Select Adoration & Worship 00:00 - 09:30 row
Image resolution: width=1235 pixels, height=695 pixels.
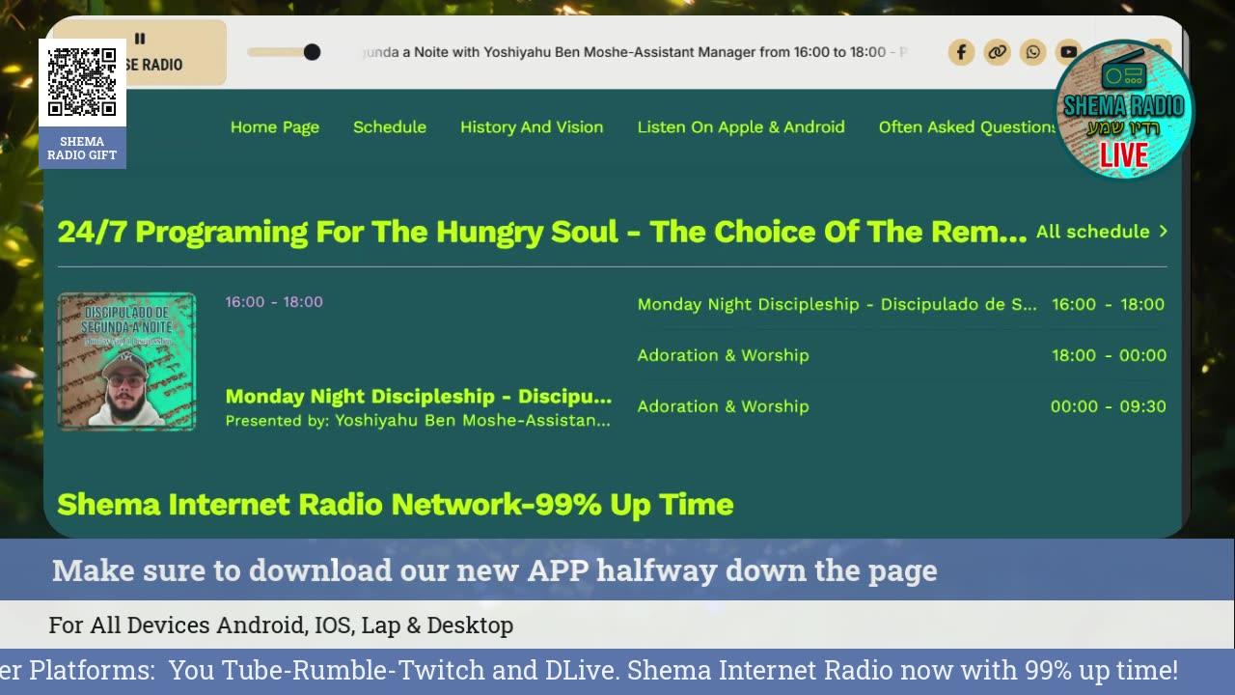901,406
